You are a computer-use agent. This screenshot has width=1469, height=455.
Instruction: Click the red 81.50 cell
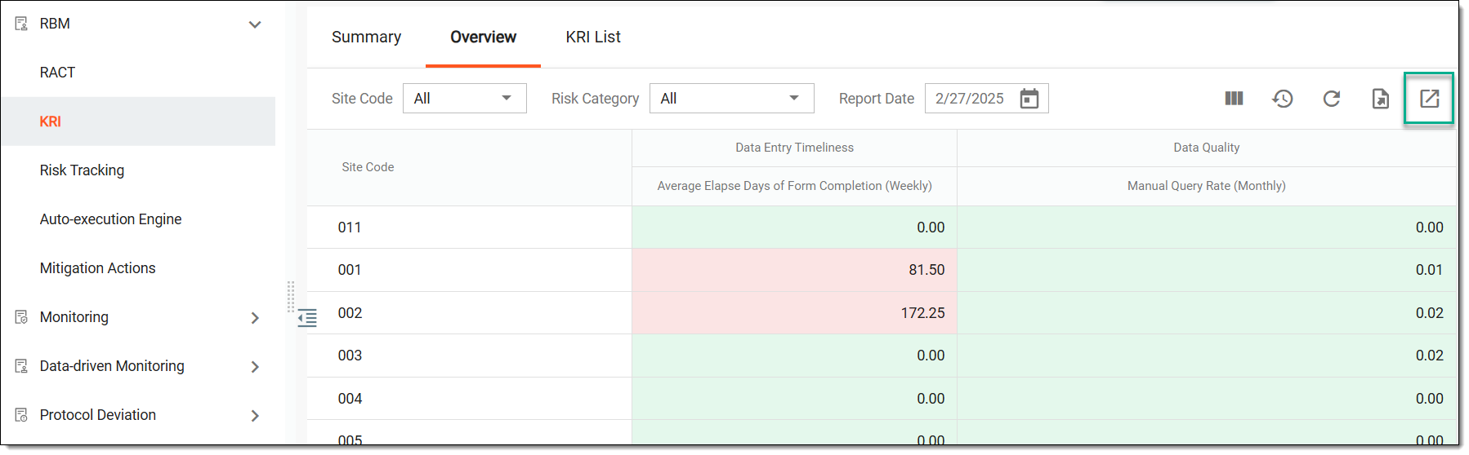[x=794, y=270]
